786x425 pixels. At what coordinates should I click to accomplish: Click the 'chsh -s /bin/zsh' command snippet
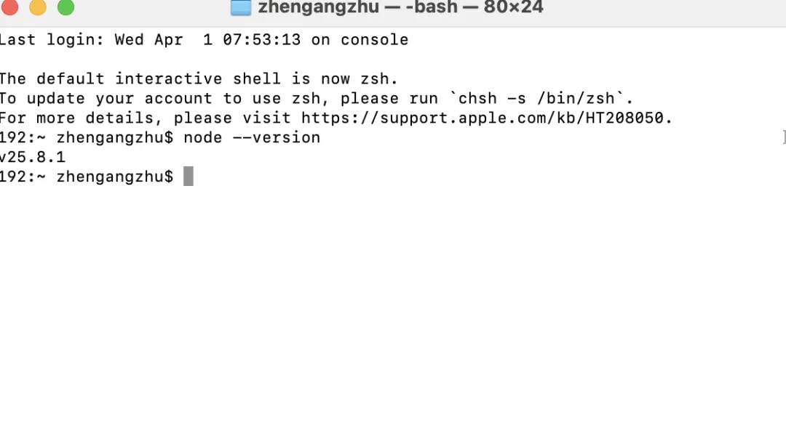click(536, 98)
